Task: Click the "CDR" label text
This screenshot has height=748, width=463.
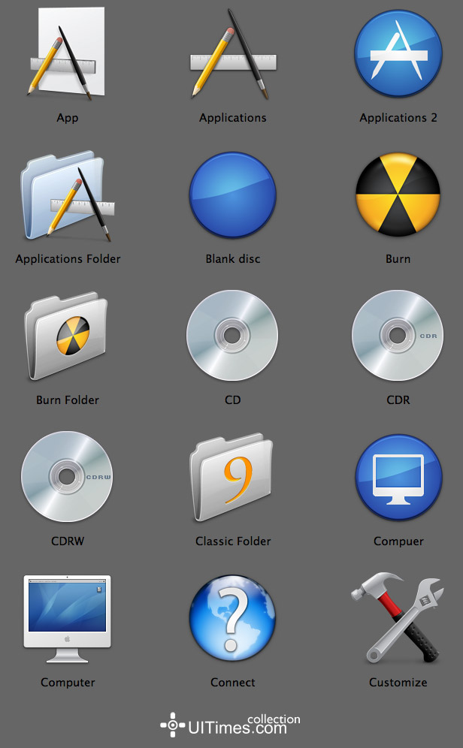Action: [x=398, y=400]
